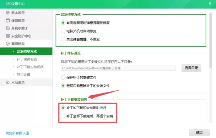The height and width of the screenshot is (138, 216).
Task: Select 补丁保存设置 sub-item in sidebar
Action: (26, 59)
